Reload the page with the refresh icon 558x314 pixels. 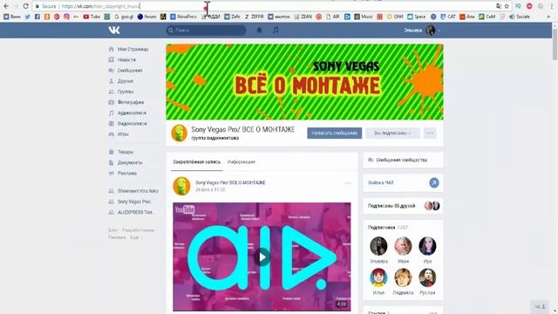25,6
